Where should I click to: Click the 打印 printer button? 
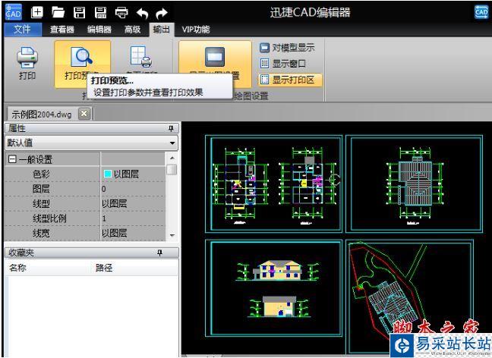[x=27, y=64]
